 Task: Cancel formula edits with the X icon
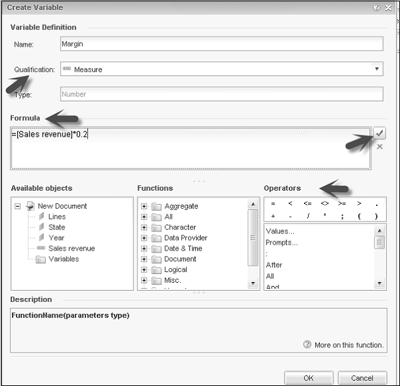tap(379, 147)
